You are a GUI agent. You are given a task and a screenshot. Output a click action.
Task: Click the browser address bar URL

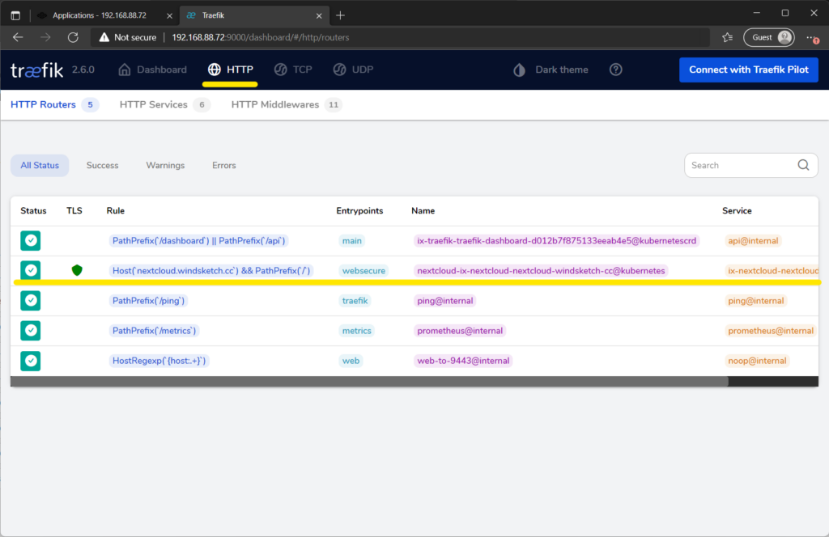(260, 37)
